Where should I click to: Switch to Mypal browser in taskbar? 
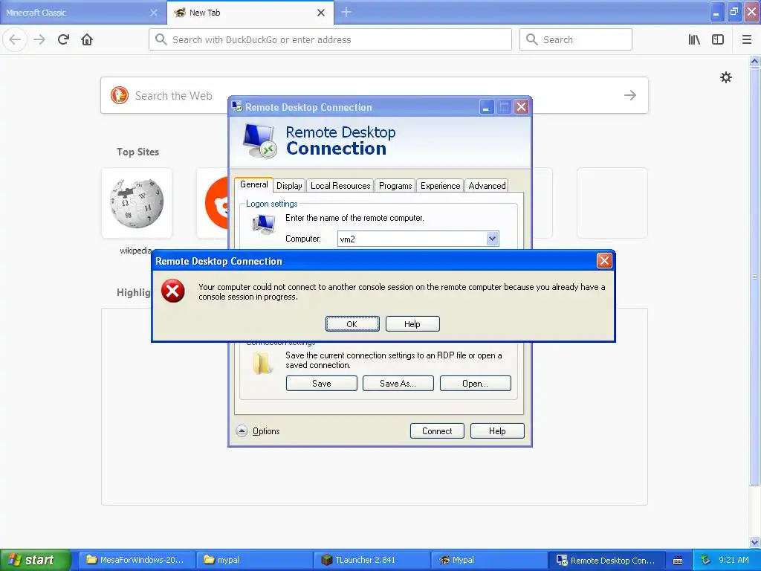pos(489,560)
